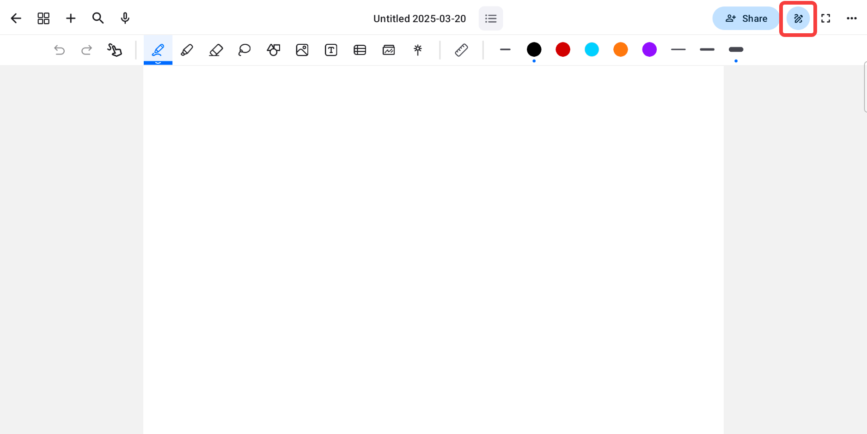Toggle the ruler tool
The height and width of the screenshot is (434, 867).
(461, 49)
